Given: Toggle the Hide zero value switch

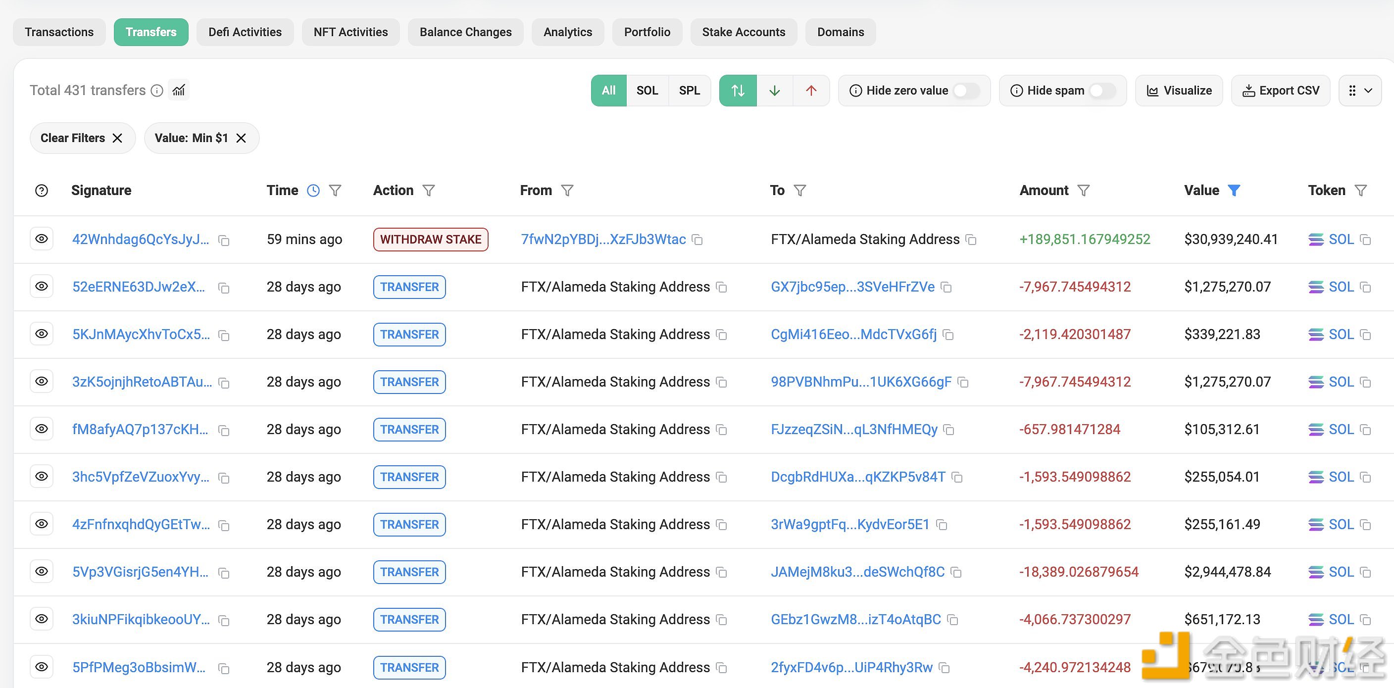Looking at the screenshot, I should [x=966, y=90].
